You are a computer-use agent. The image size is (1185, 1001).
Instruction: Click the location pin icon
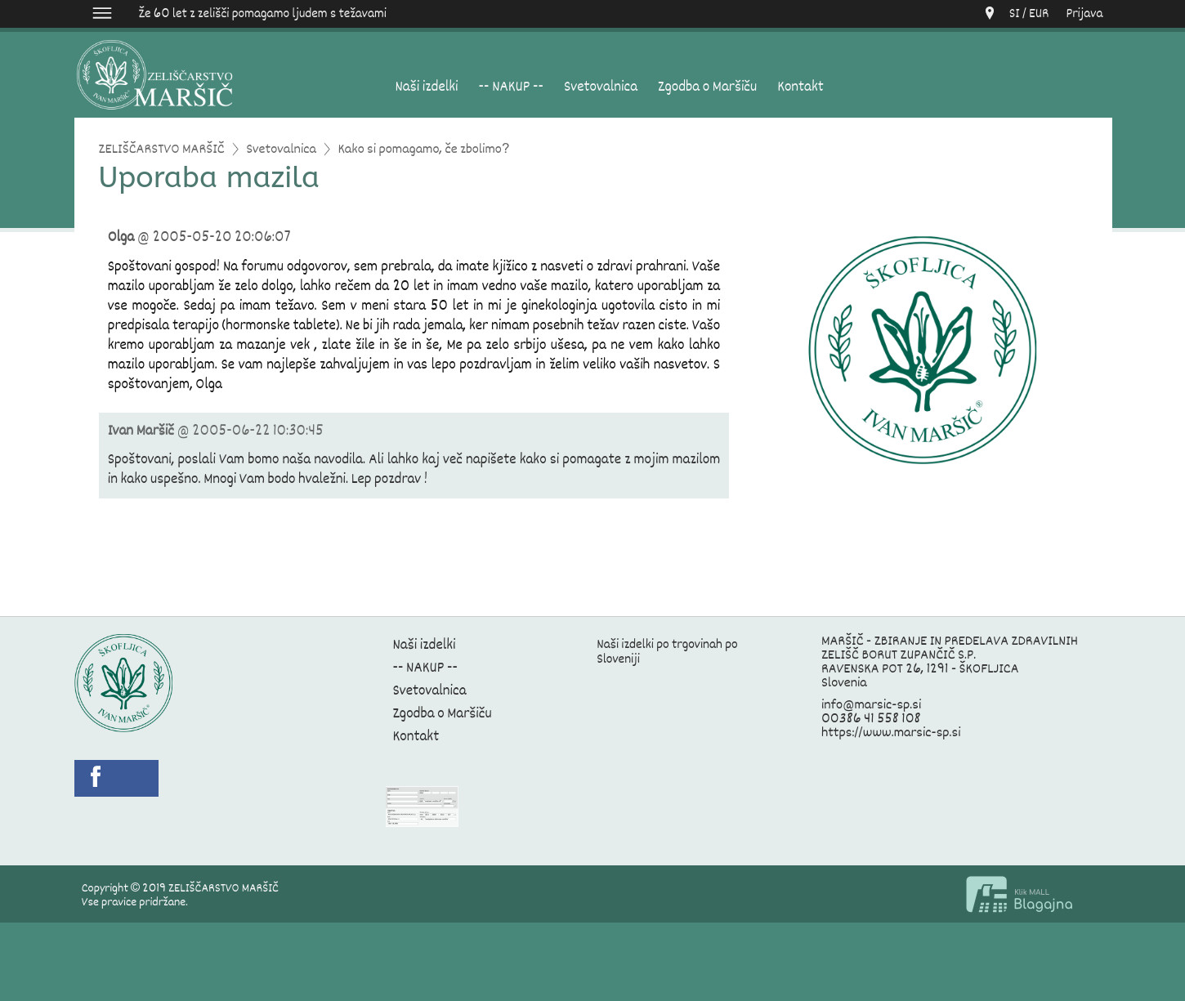tap(989, 13)
